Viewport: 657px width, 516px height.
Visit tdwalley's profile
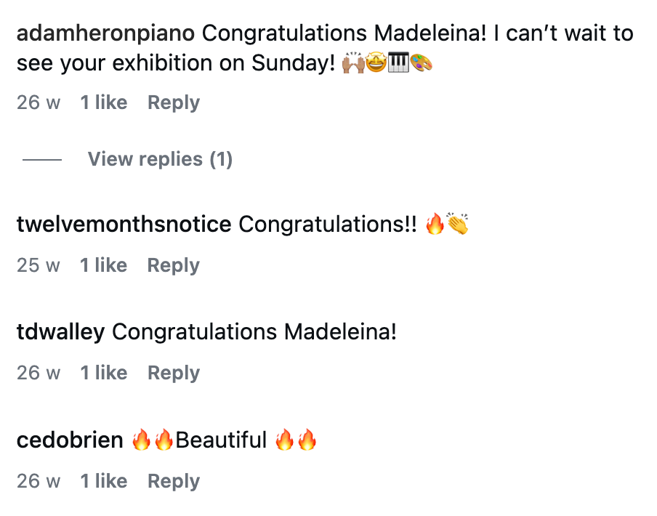point(60,333)
